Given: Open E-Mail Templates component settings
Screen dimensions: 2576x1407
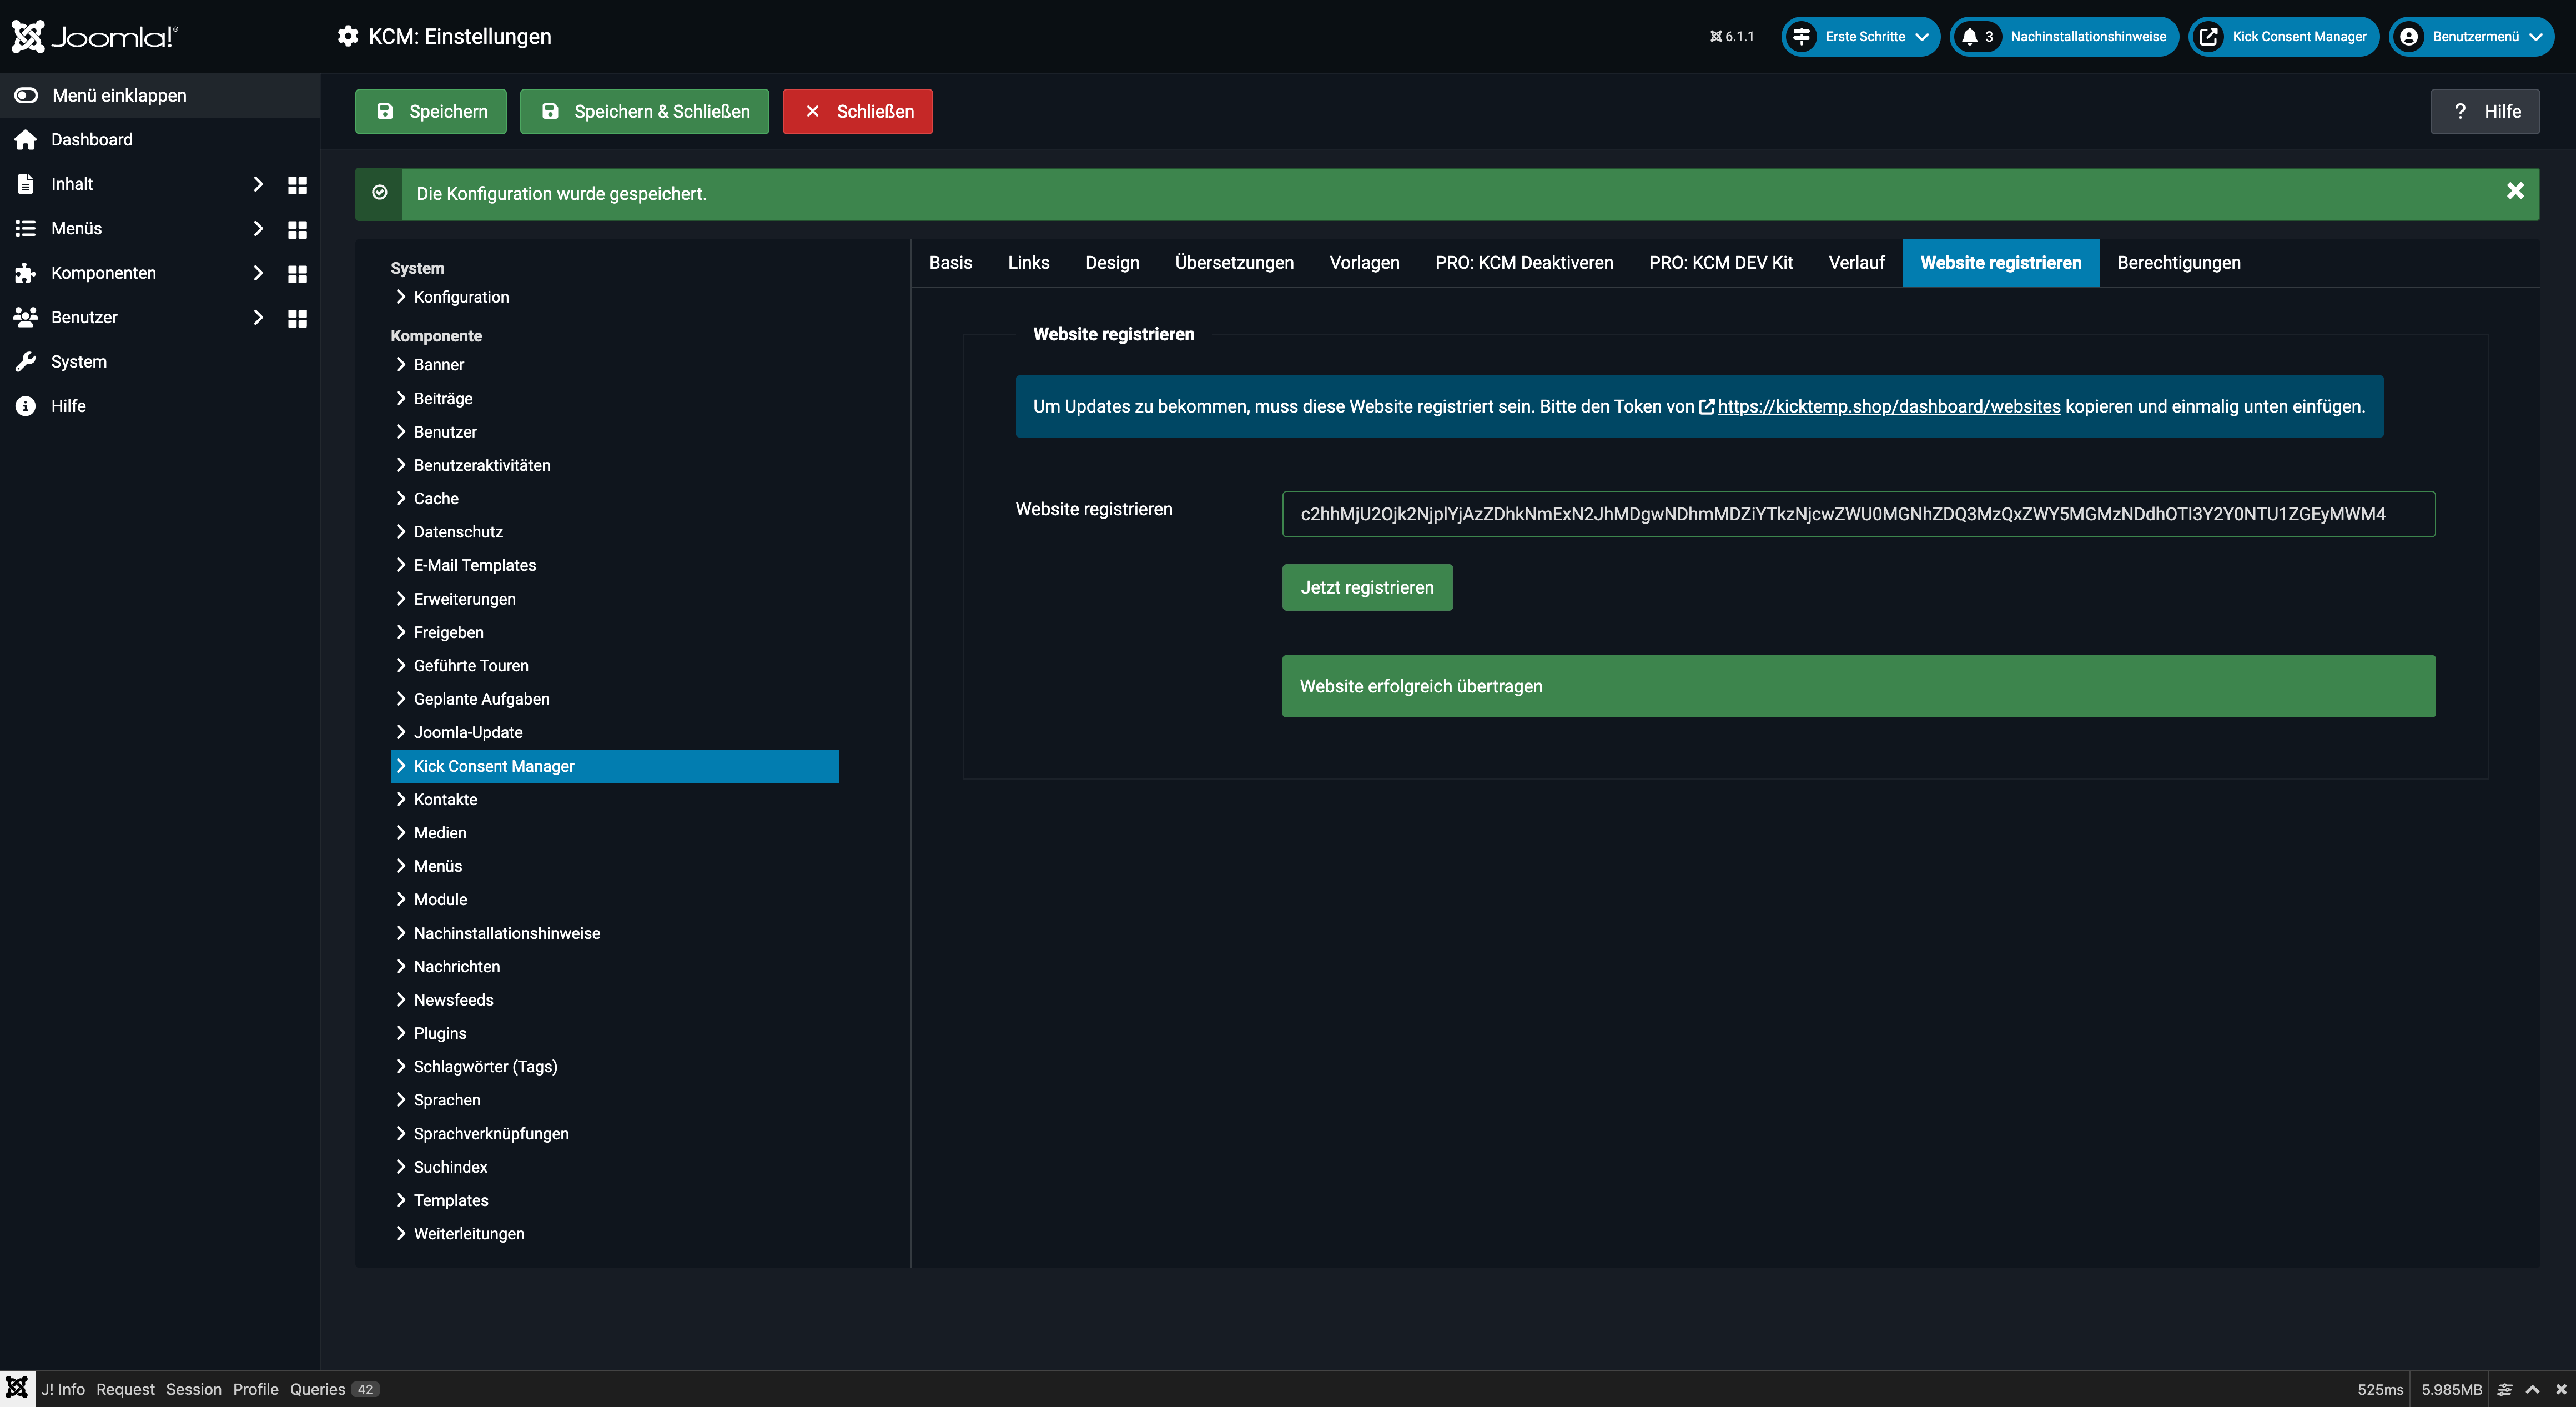Looking at the screenshot, I should tap(475, 566).
